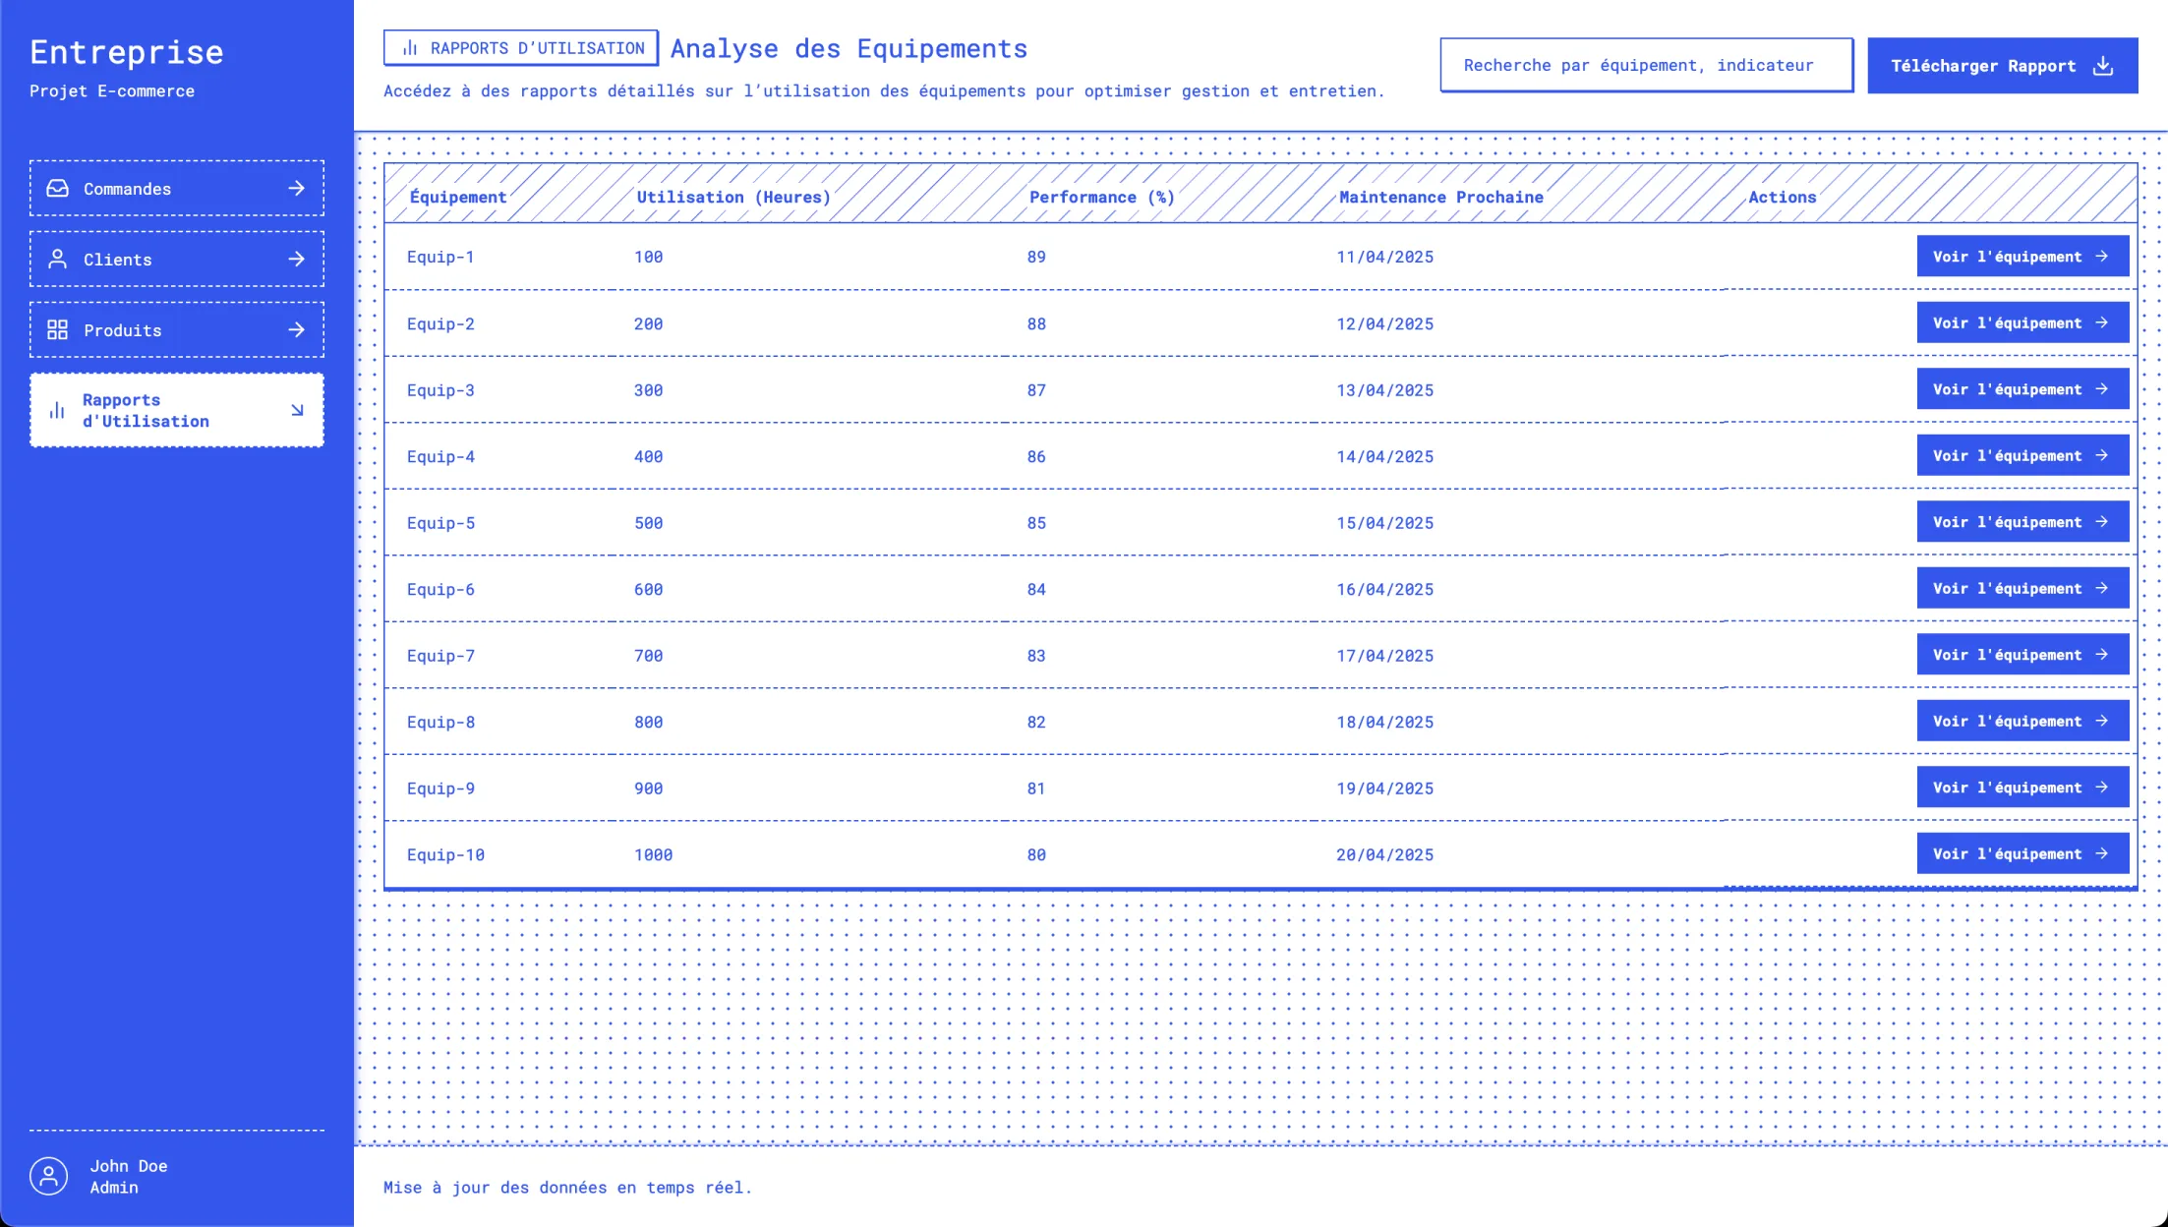Click the bar chart icon in the Rapports sidebar item

click(57, 410)
